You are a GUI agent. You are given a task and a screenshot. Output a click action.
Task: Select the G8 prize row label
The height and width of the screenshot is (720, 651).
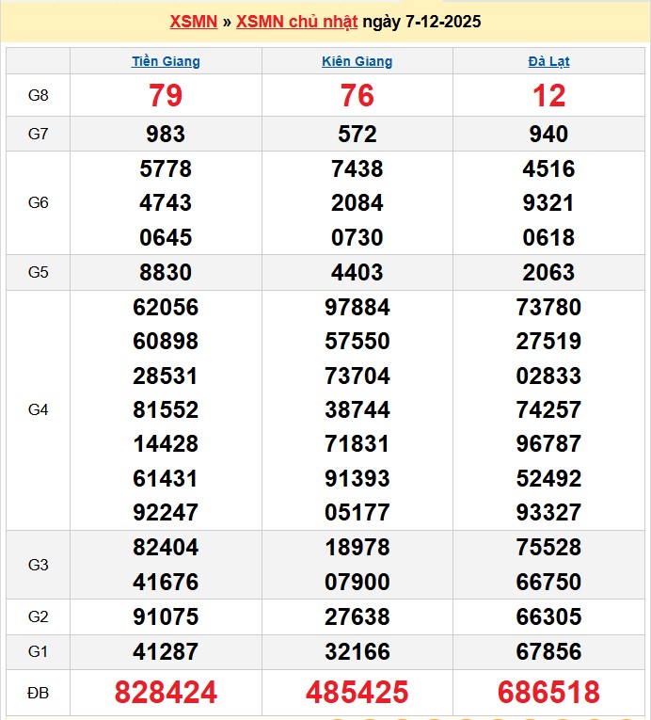(38, 95)
